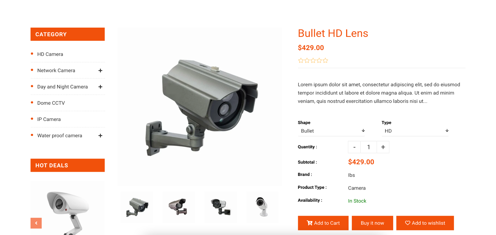Select the second camera thumbnail with red LEDs
The image size is (496, 235).
[179, 207]
